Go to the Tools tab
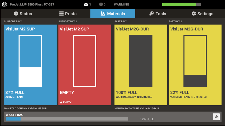Viewport: 225px width, 126px height. 157,14
